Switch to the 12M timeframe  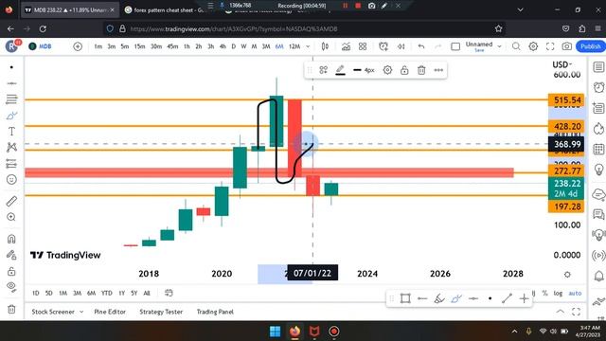(294, 46)
